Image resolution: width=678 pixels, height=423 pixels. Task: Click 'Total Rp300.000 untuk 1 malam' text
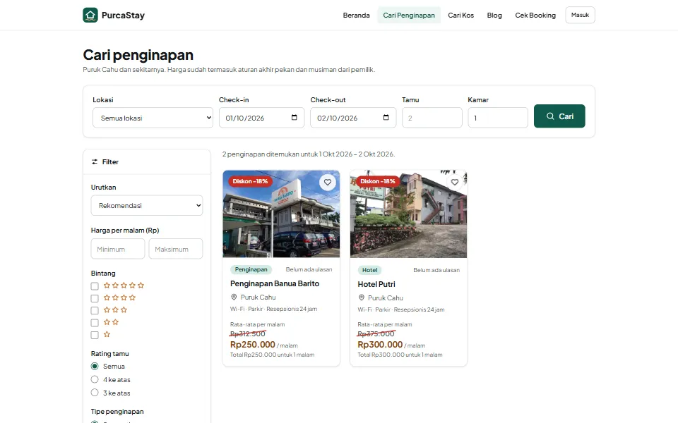coord(400,355)
